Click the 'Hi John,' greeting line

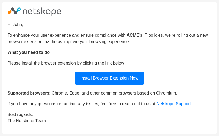15,25
